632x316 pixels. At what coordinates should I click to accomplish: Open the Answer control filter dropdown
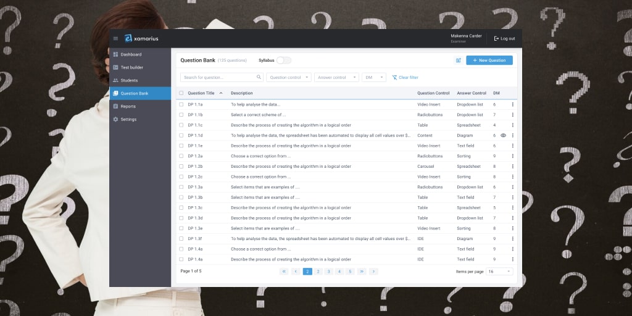336,77
